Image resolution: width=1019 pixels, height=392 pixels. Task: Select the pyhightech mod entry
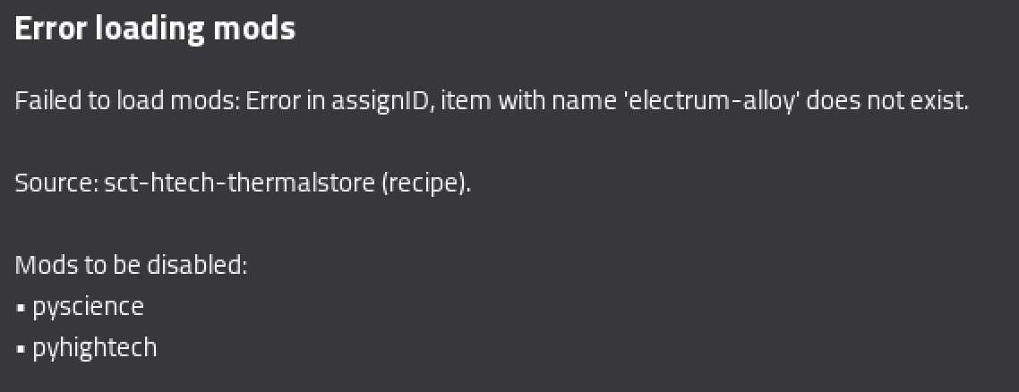click(x=95, y=348)
